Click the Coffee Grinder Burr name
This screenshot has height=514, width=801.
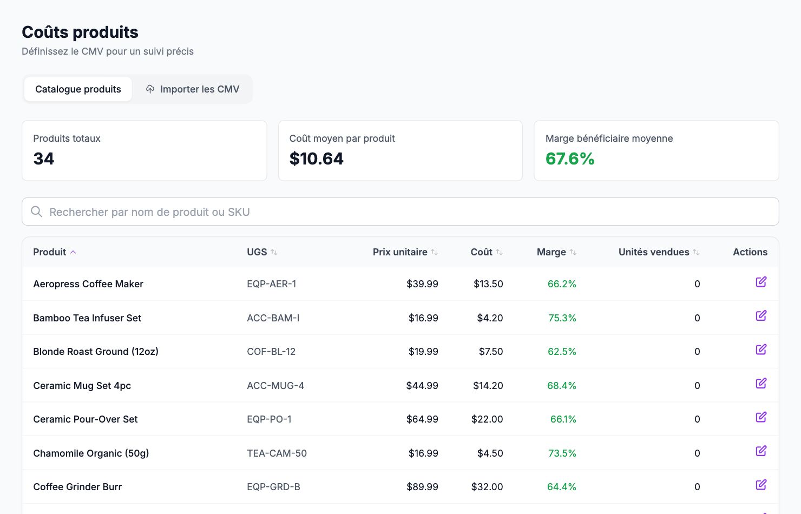coord(77,487)
